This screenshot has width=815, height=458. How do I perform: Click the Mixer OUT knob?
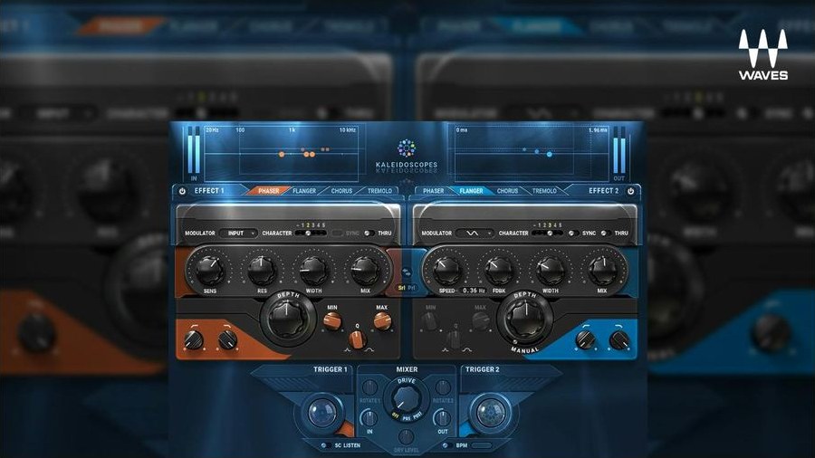tap(442, 418)
